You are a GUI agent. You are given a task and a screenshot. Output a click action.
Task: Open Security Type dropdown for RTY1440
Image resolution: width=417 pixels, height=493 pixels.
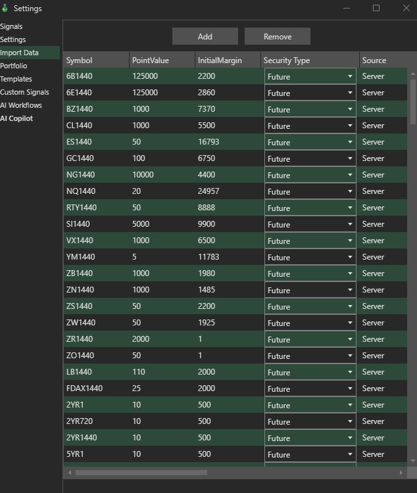tap(310, 208)
